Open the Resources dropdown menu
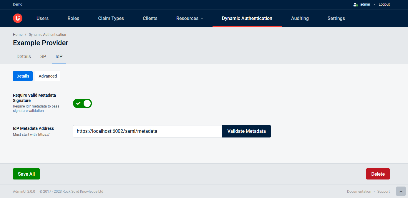 click(189, 18)
